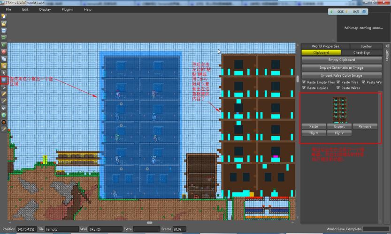391x234 pixels.
Task: Click the red Delete circle icon
Action: coord(4,52)
